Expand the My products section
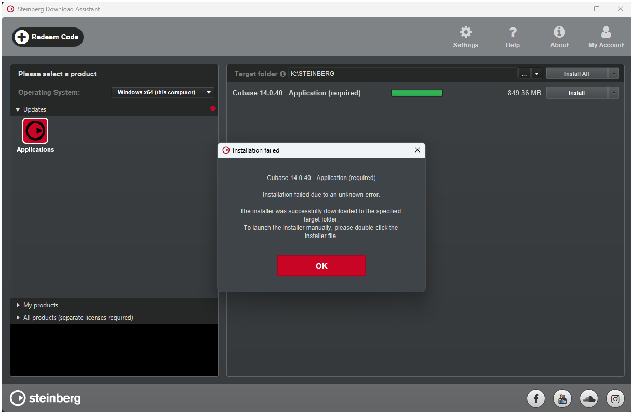This screenshot has width=633, height=414. (19, 305)
